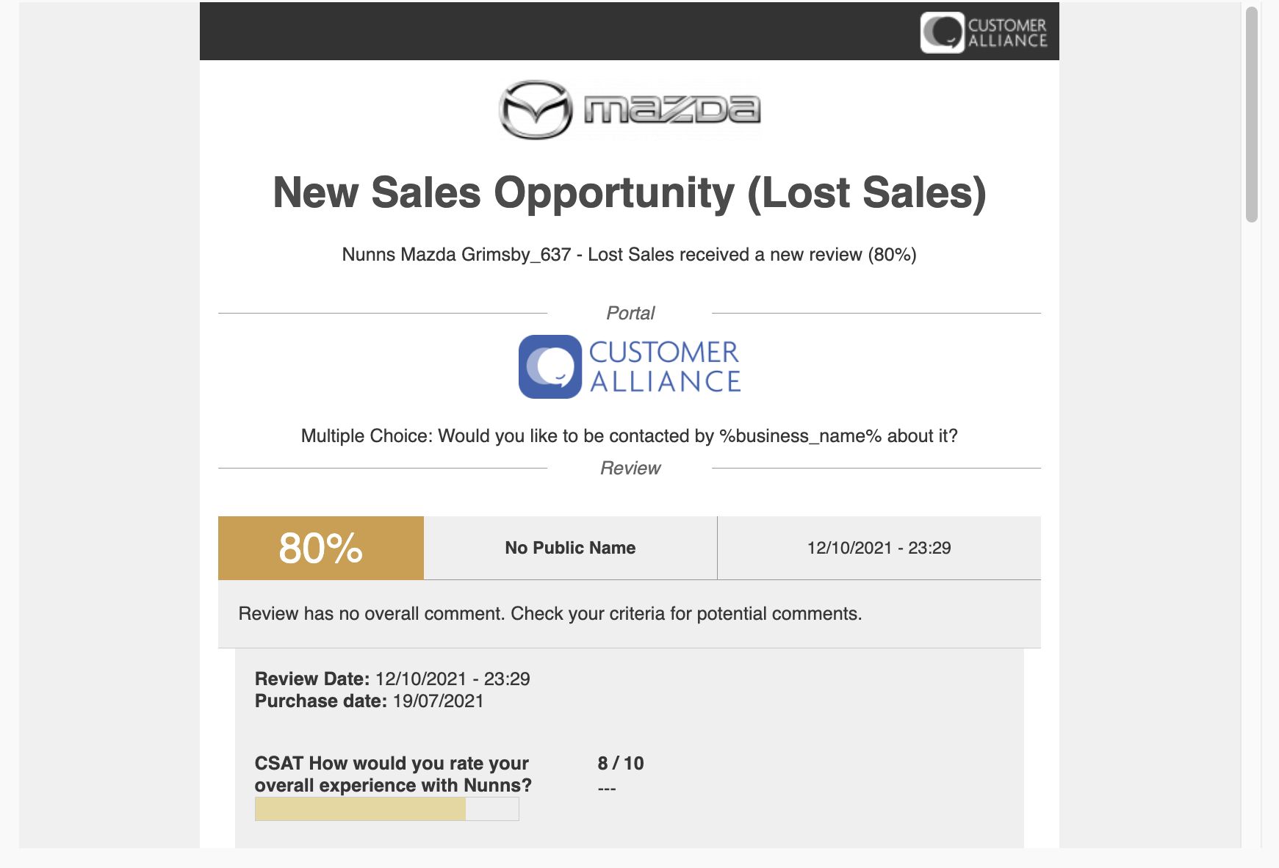Click the 8 / 10 score text
This screenshot has width=1279, height=868.
pos(621,763)
